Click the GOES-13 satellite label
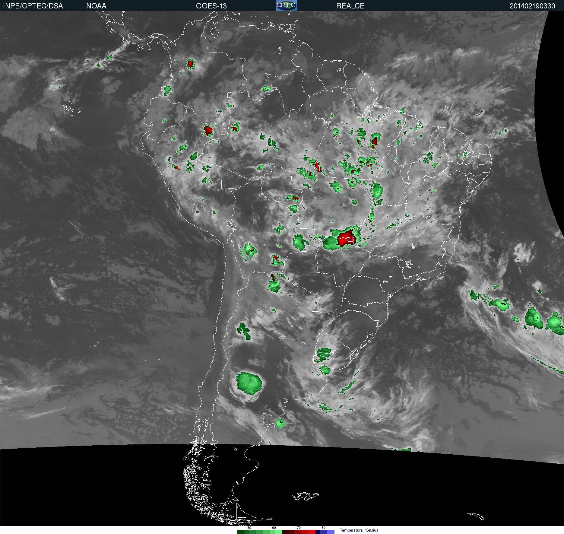The height and width of the screenshot is (534, 564). 211,6
